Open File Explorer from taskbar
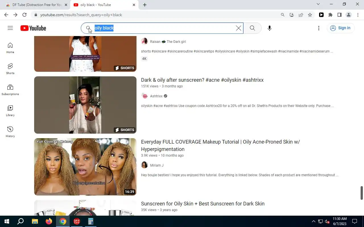This screenshot has width=364, height=227. (x=35, y=221)
